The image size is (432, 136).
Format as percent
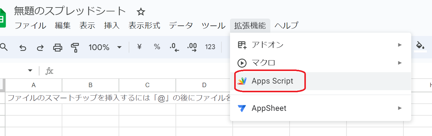(157, 47)
